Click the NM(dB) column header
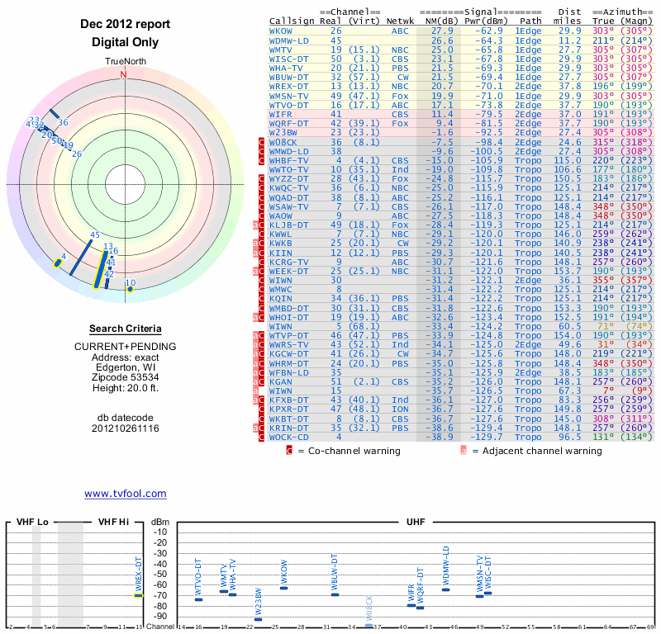Image resolution: width=661 pixels, height=634 pixels. click(440, 21)
